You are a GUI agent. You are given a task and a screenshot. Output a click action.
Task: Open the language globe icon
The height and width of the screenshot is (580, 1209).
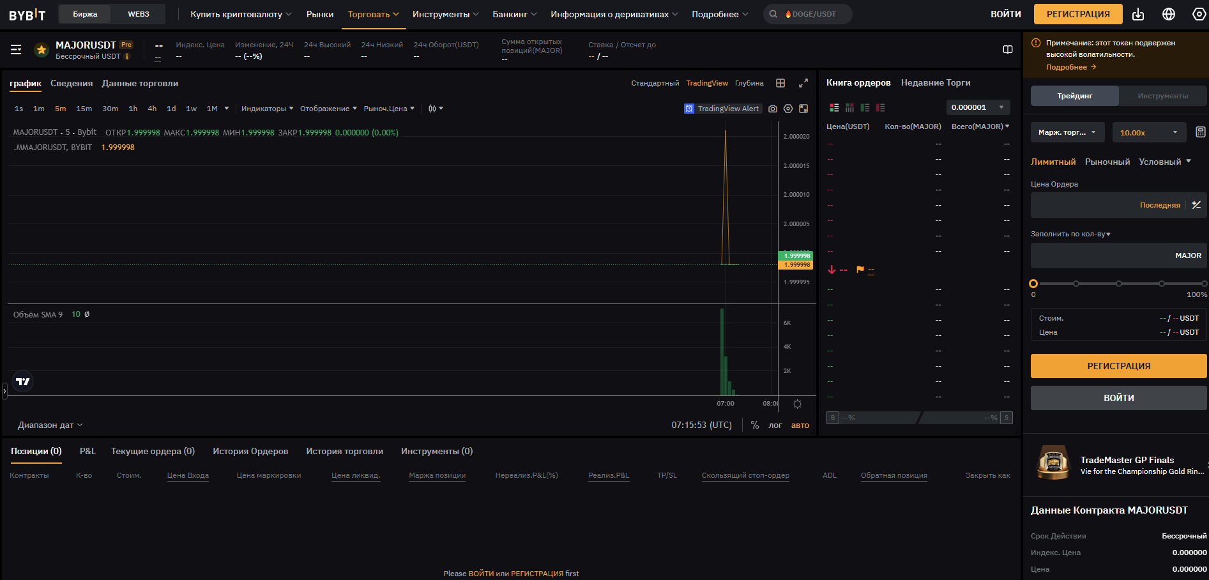1169,14
